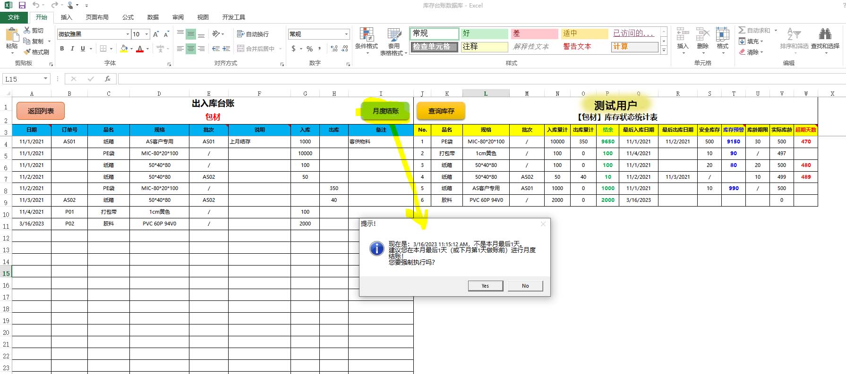Select the 好 green cell style swatch

(x=484, y=33)
